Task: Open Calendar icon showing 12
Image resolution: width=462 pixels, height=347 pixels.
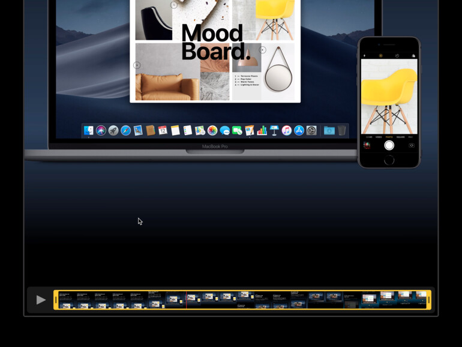Action: [x=163, y=130]
